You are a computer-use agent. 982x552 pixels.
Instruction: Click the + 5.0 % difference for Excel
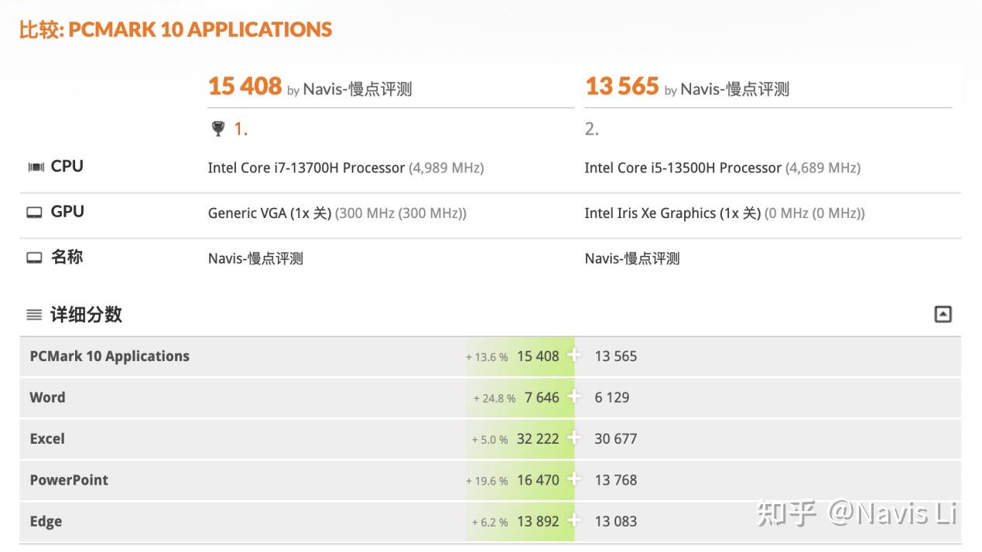coord(490,440)
